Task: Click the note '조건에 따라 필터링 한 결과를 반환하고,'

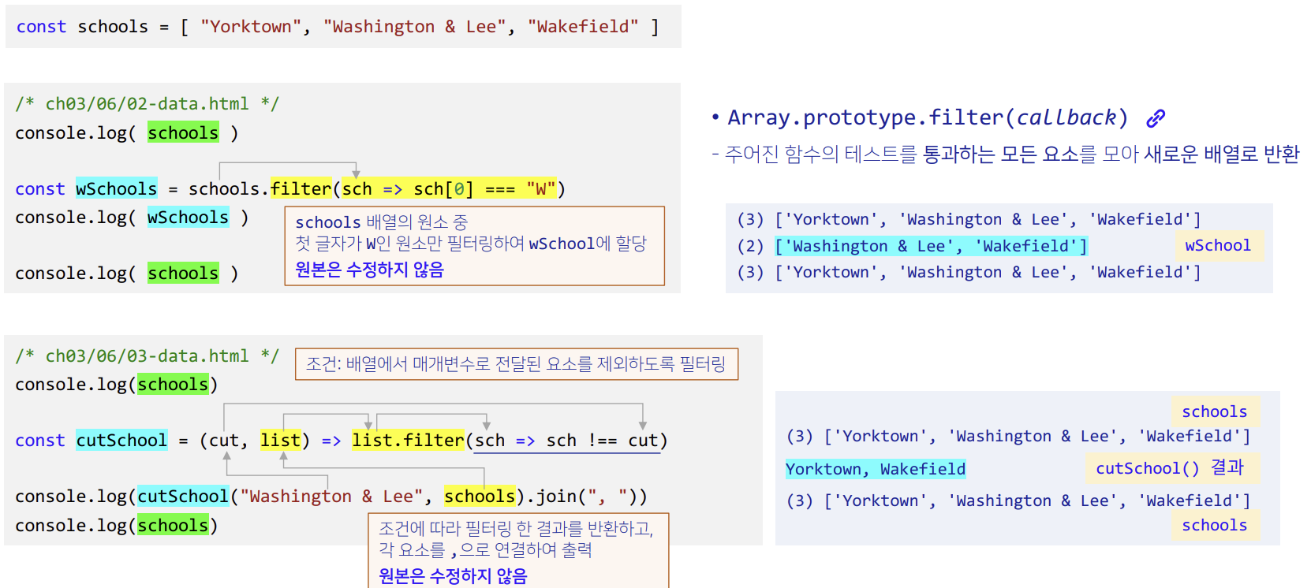Action: point(516,528)
